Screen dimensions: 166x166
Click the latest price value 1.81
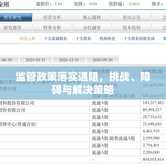click(58, 4)
